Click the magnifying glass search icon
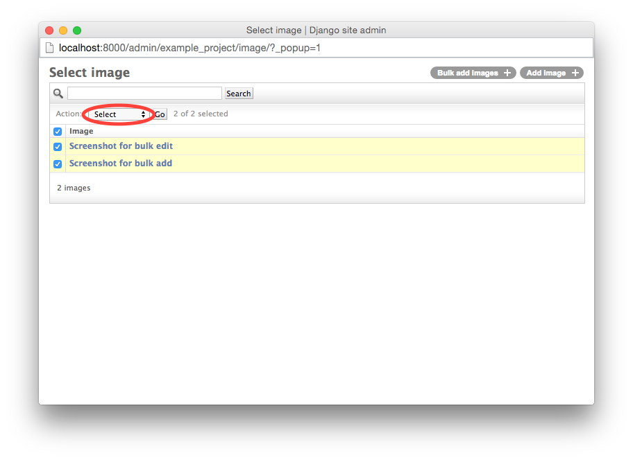 click(x=58, y=94)
